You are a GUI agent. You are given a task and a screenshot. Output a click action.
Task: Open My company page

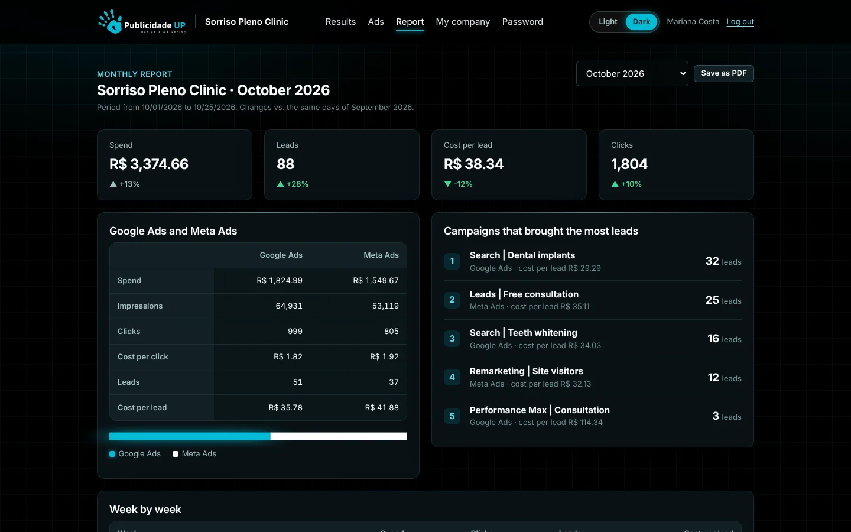pos(463,22)
